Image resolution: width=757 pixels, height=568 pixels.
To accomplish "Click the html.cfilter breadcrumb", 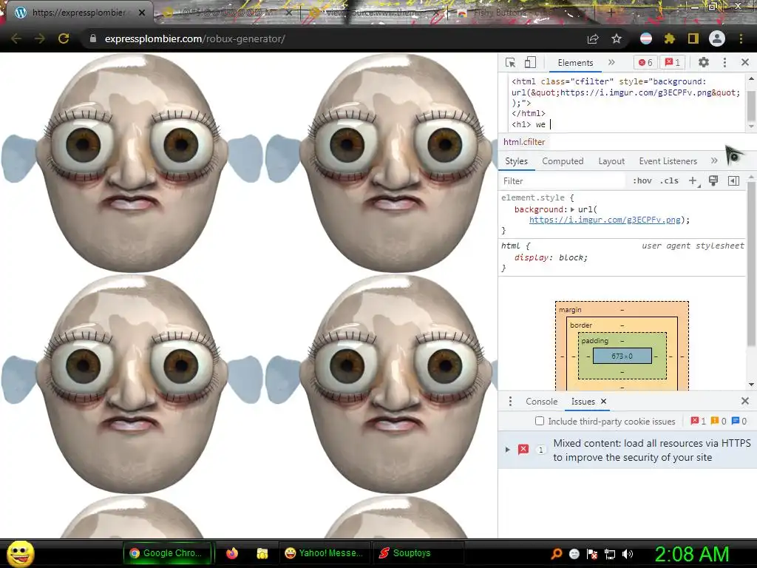I will point(524,142).
